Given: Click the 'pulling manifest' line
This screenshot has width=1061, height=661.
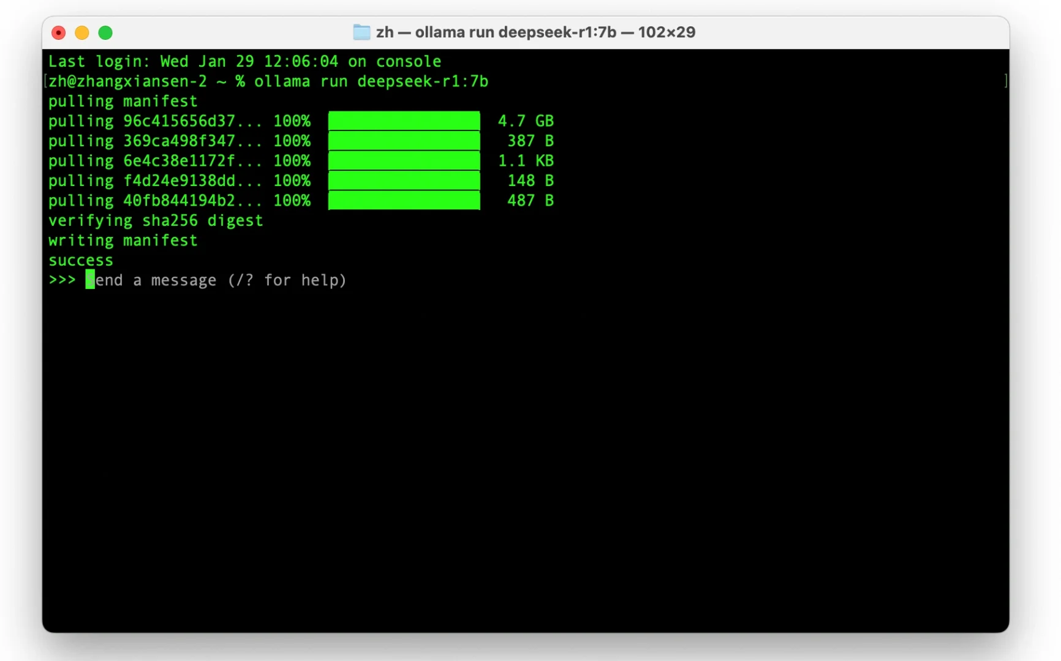Looking at the screenshot, I should tap(123, 101).
